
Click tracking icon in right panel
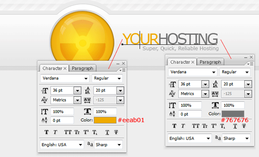coord(215,94)
